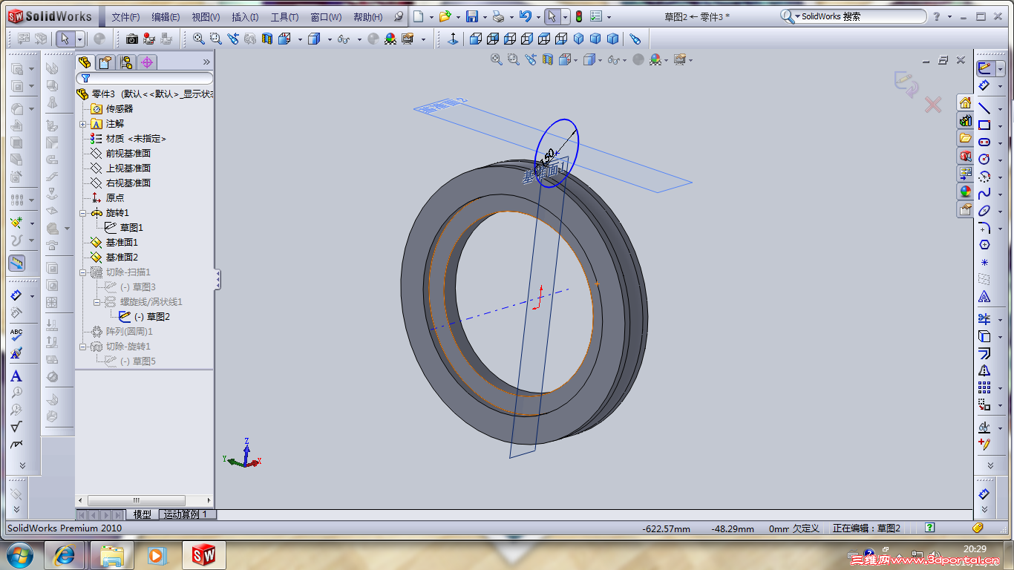Pin the menu bar with pushpin icon
The height and width of the screenshot is (570, 1014).
pyautogui.click(x=399, y=16)
